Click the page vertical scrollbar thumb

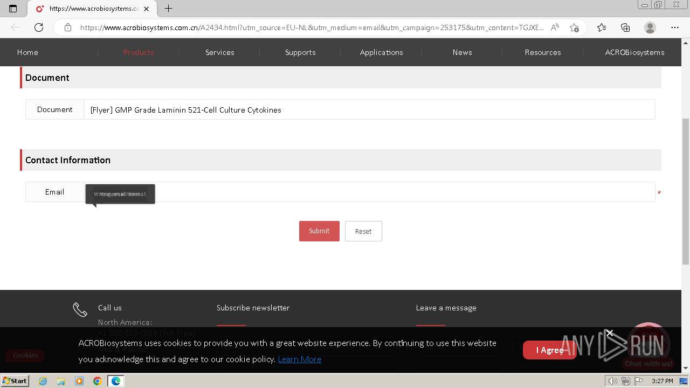click(686, 191)
